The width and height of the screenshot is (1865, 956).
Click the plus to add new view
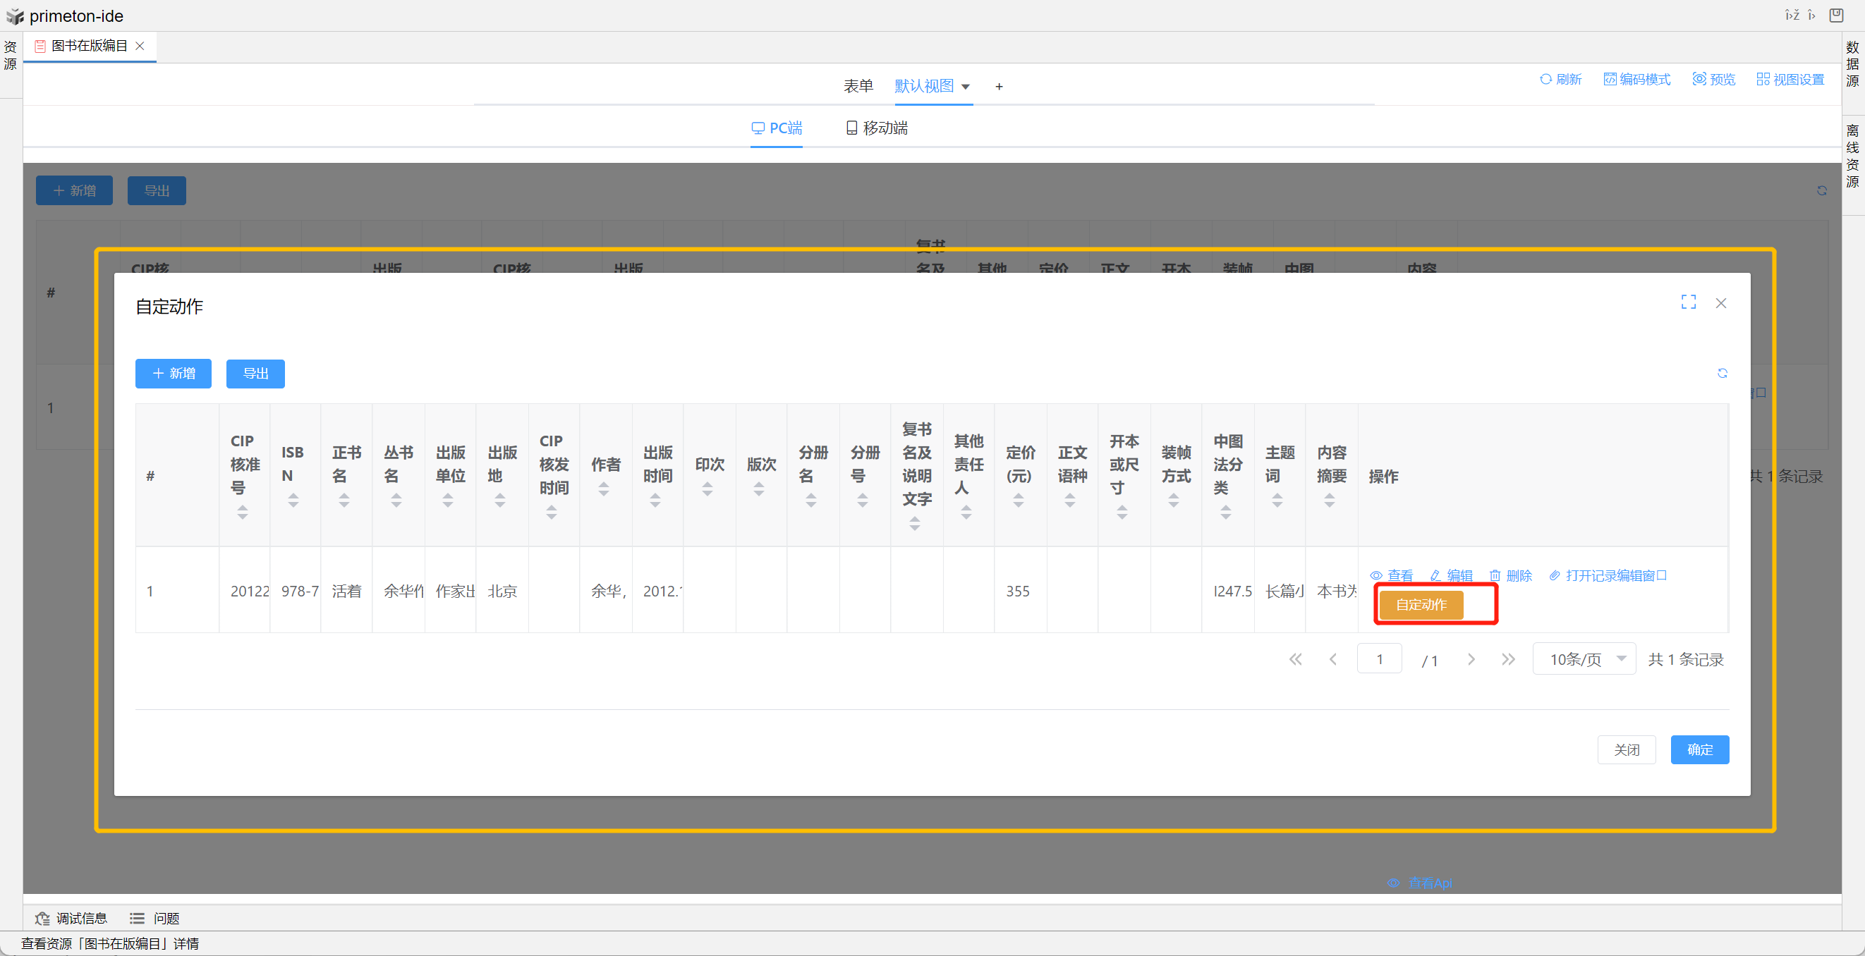(998, 87)
